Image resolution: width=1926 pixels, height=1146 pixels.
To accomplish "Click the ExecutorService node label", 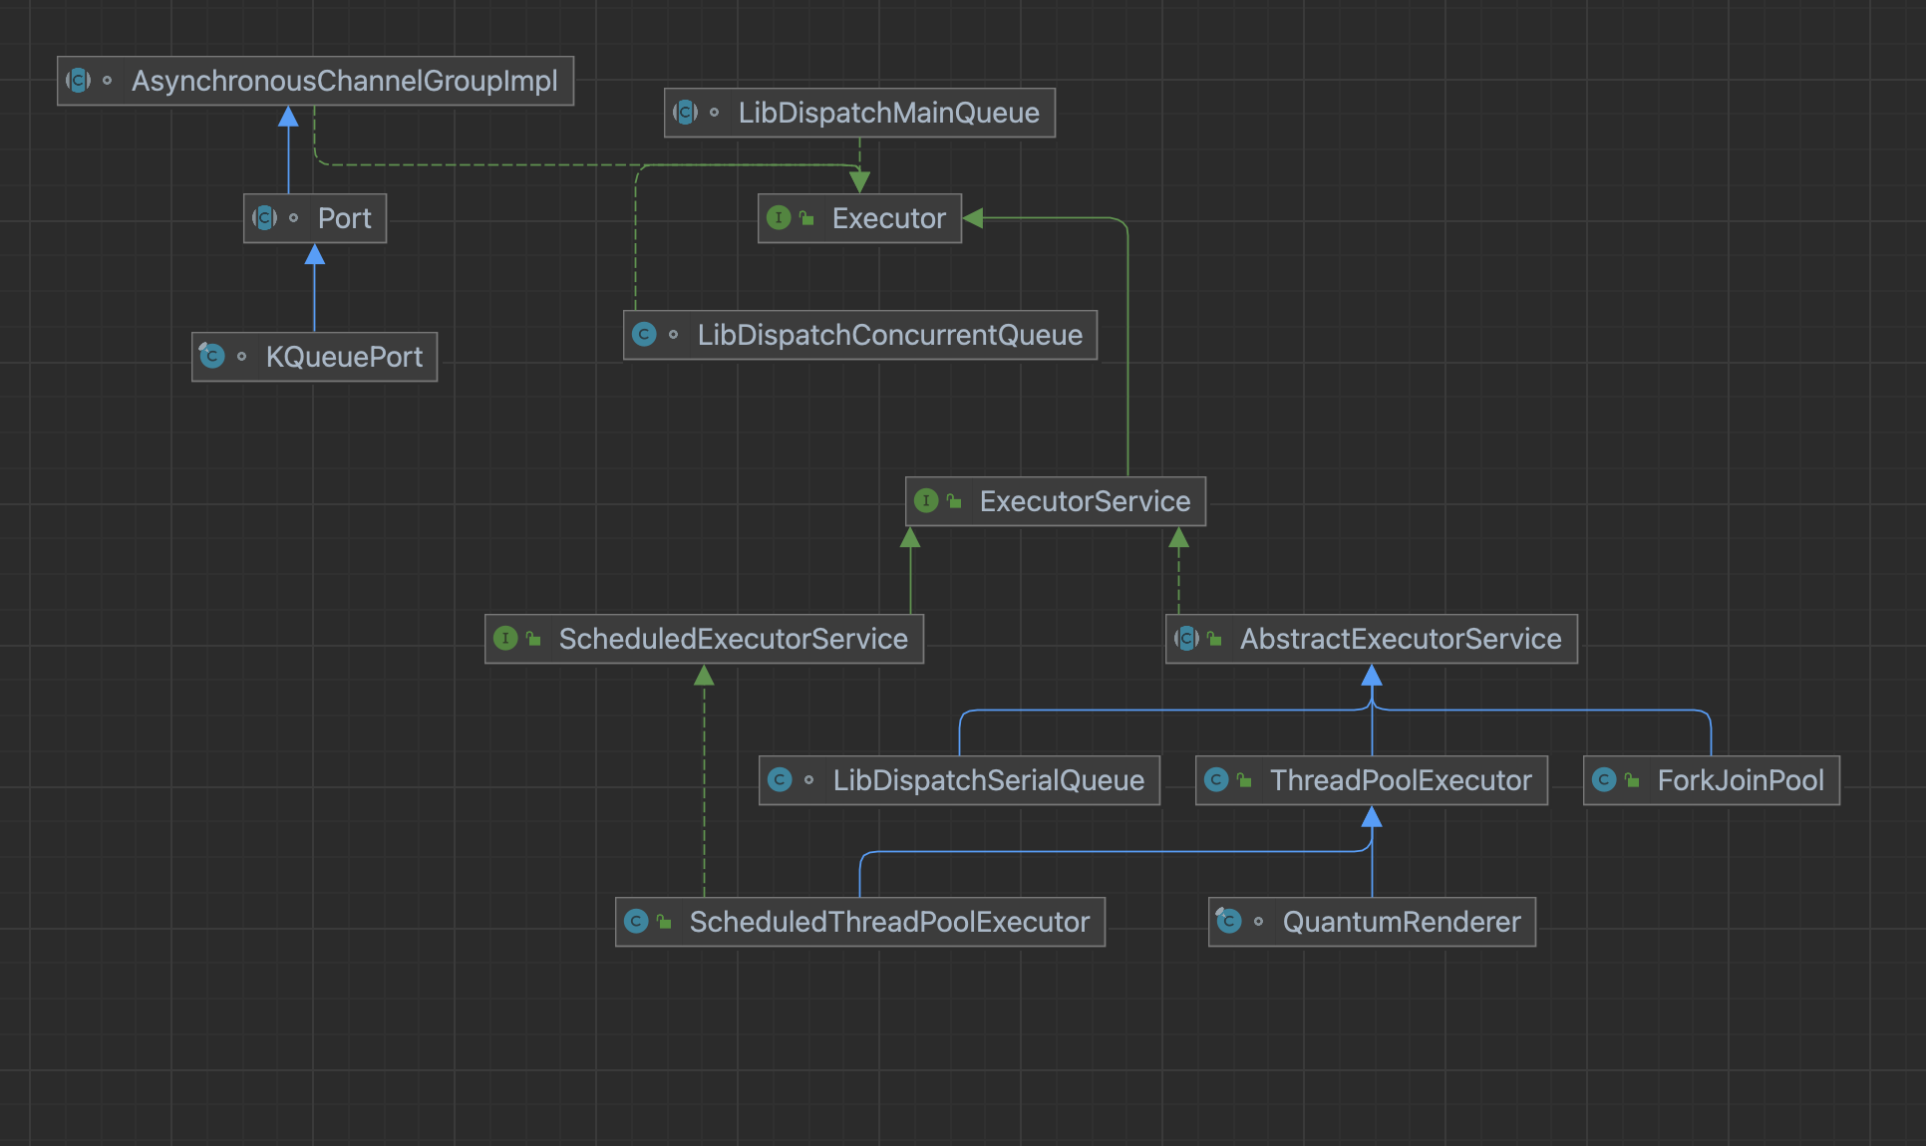I will coord(1084,501).
